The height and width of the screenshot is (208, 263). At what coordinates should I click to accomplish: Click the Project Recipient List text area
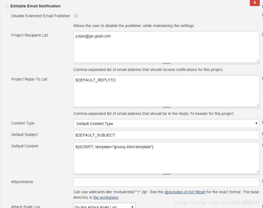pyautogui.click(x=166, y=47)
